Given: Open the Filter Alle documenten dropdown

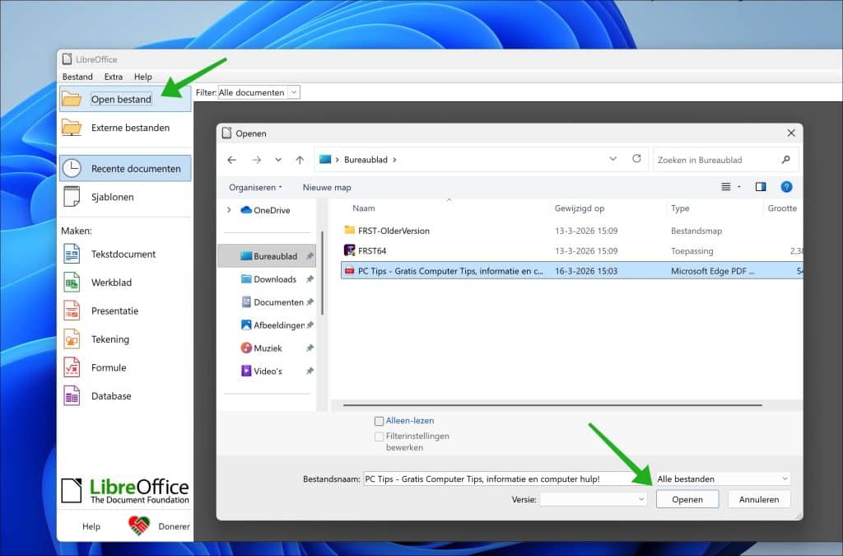Looking at the screenshot, I should [x=258, y=92].
